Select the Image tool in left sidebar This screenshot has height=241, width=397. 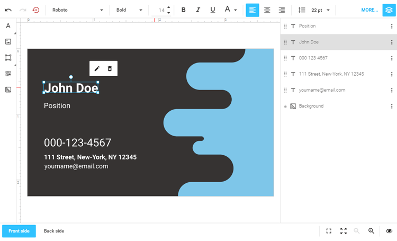pyautogui.click(x=8, y=41)
